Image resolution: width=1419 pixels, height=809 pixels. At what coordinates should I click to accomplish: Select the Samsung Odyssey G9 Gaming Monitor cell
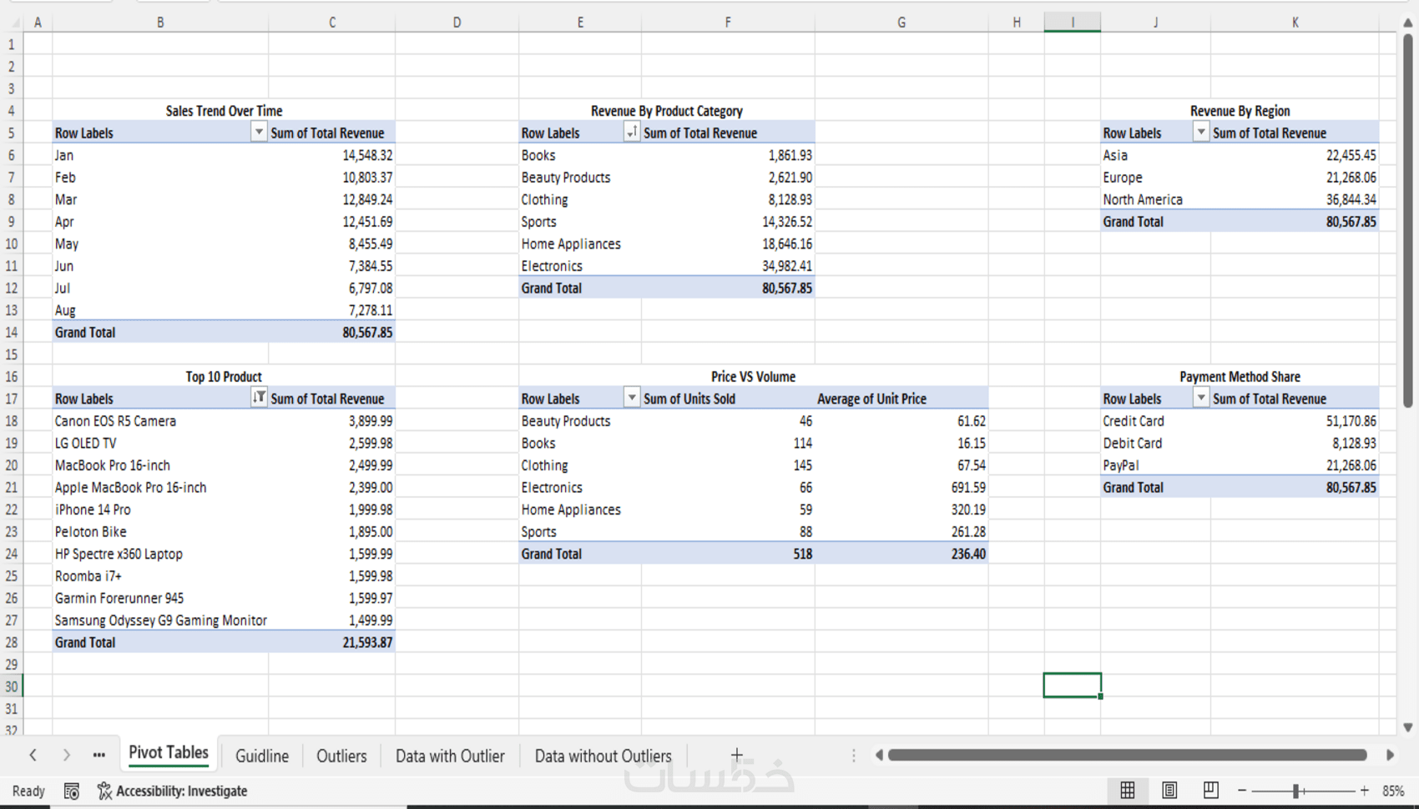click(160, 620)
